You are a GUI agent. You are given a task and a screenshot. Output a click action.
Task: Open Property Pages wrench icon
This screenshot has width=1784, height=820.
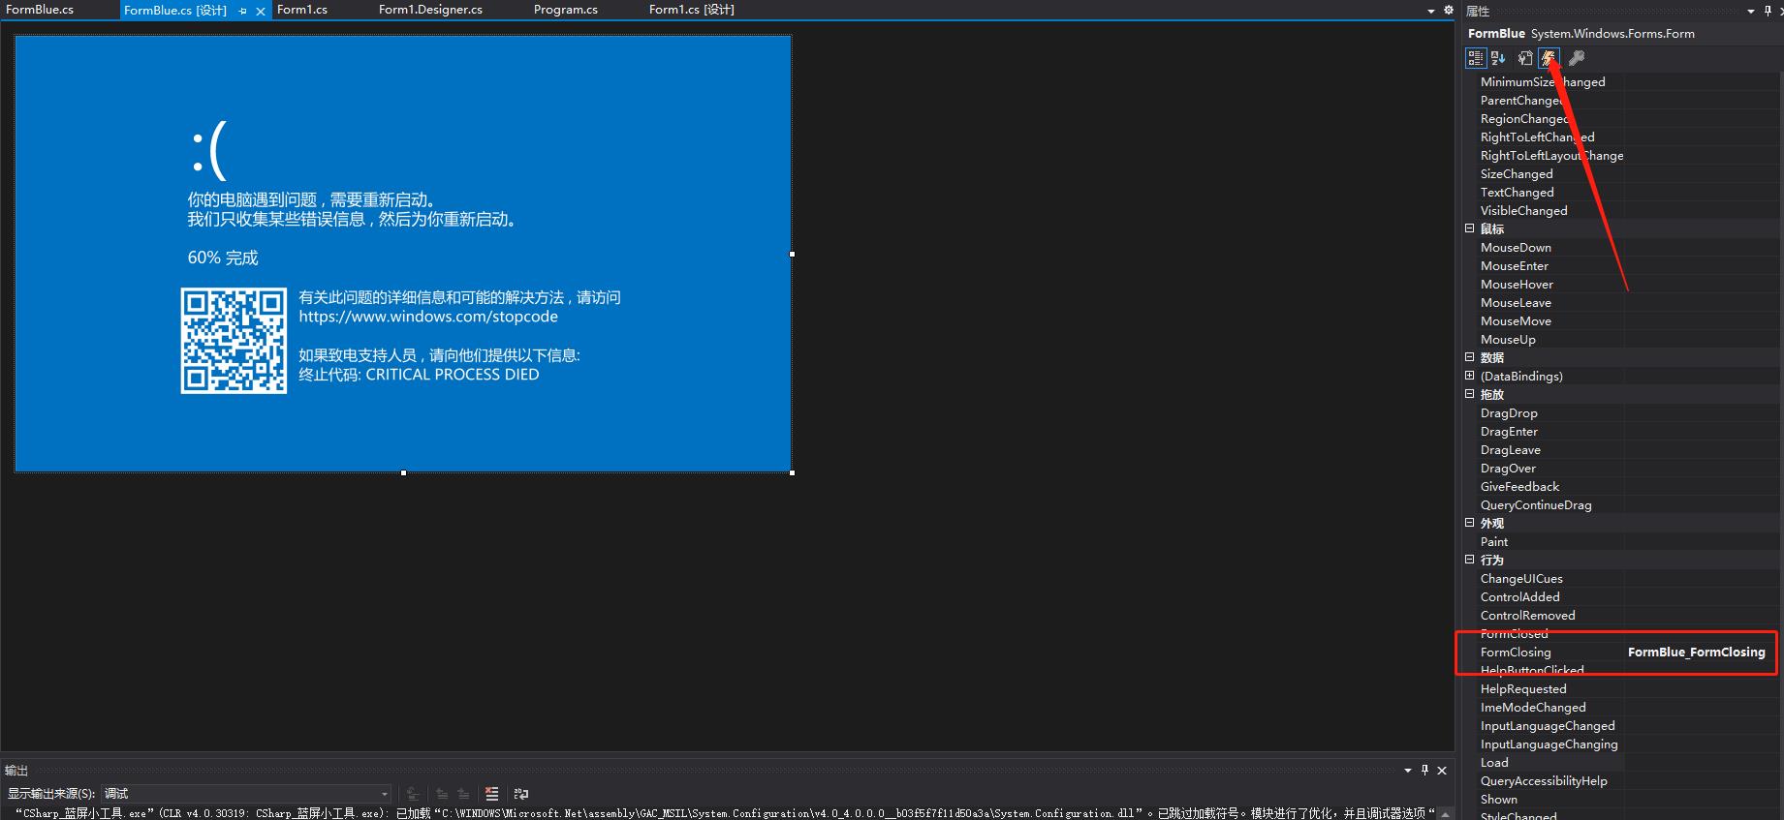(1577, 58)
